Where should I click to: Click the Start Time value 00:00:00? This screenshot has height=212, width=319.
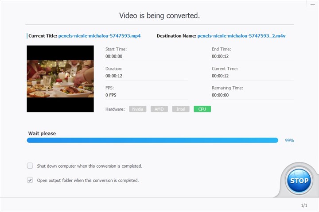pos(114,56)
